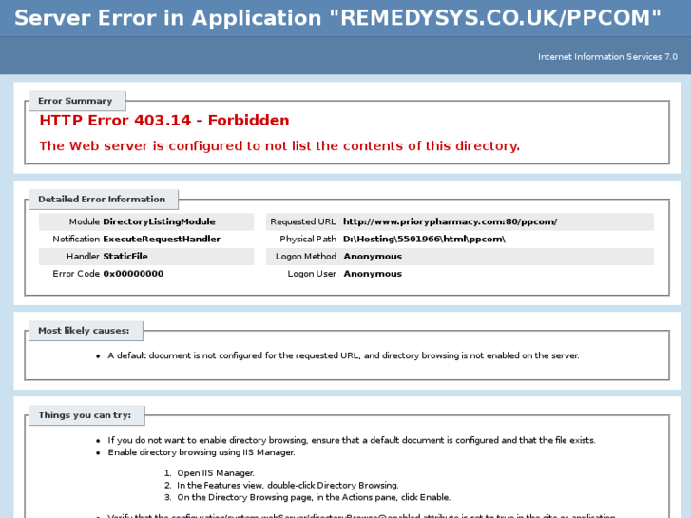Click the Logon Method field label
The height and width of the screenshot is (518, 691).
[306, 256]
